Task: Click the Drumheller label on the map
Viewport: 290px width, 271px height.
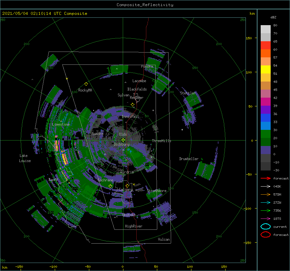Action: tap(189, 159)
